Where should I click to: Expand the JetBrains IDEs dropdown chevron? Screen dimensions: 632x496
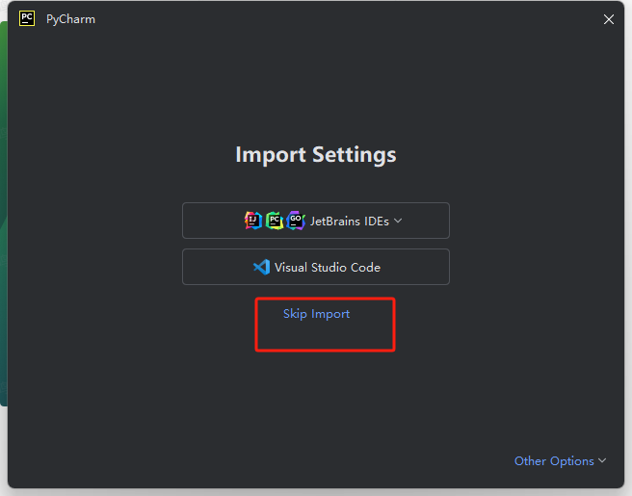coord(398,221)
